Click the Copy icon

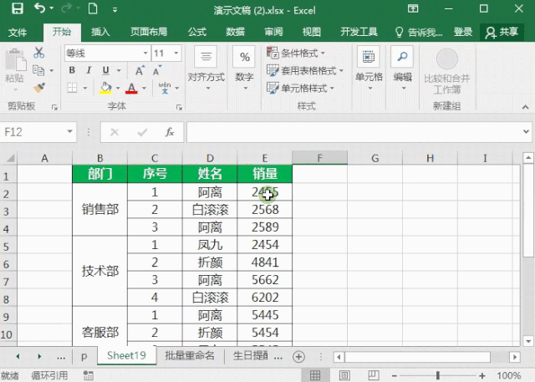[x=38, y=70]
